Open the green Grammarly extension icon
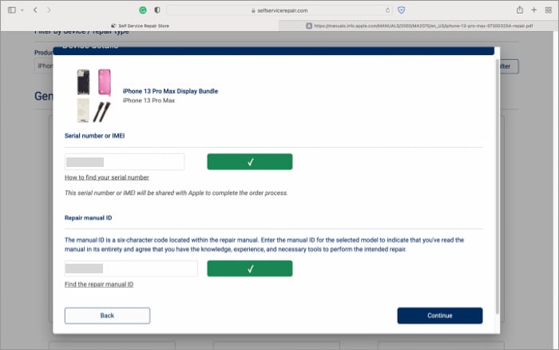The height and width of the screenshot is (350, 559). [x=143, y=10]
